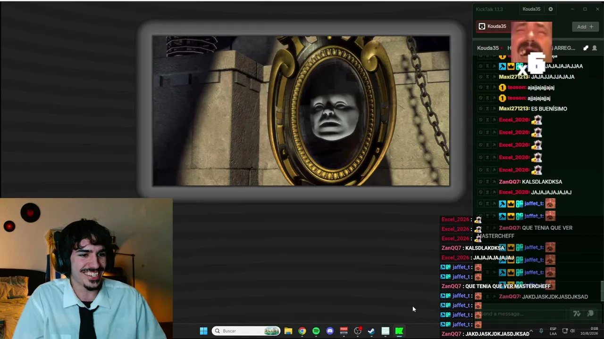Click the magic mirror video preview
This screenshot has height=339, width=604.
tap(301, 111)
